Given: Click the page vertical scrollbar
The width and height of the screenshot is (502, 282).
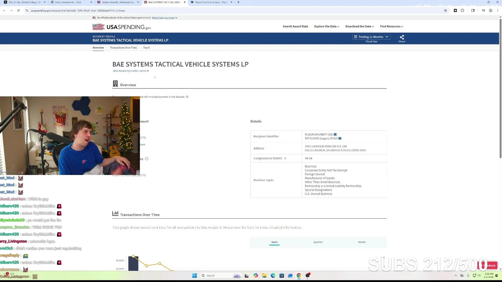Looking at the screenshot, I should coord(500,88).
